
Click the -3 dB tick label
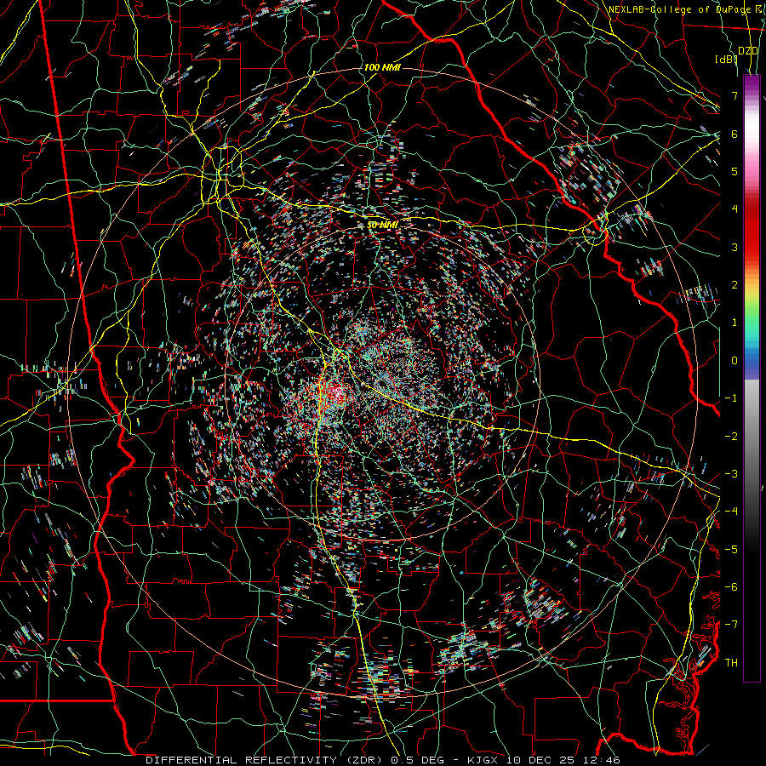(731, 474)
